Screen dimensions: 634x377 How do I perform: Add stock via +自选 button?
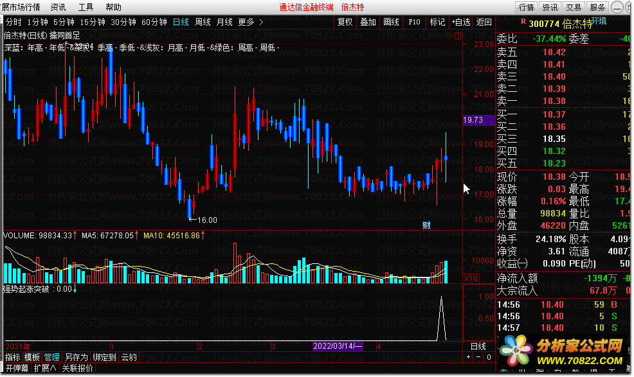pyautogui.click(x=461, y=22)
